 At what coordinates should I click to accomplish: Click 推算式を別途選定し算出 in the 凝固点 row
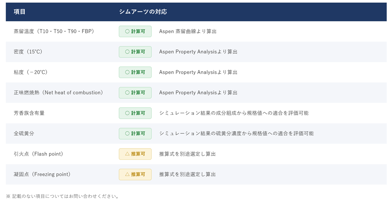(187, 174)
